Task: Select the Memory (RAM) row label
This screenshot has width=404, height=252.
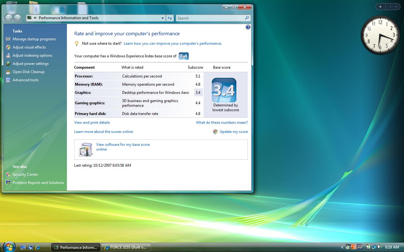Action: (89, 84)
